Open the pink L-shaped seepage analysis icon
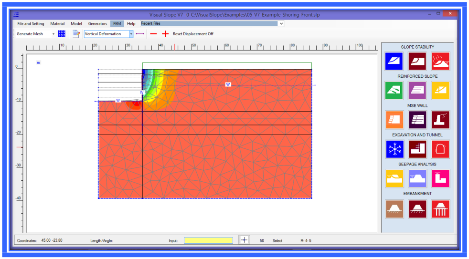This screenshot has height=259, width=469. (440, 178)
